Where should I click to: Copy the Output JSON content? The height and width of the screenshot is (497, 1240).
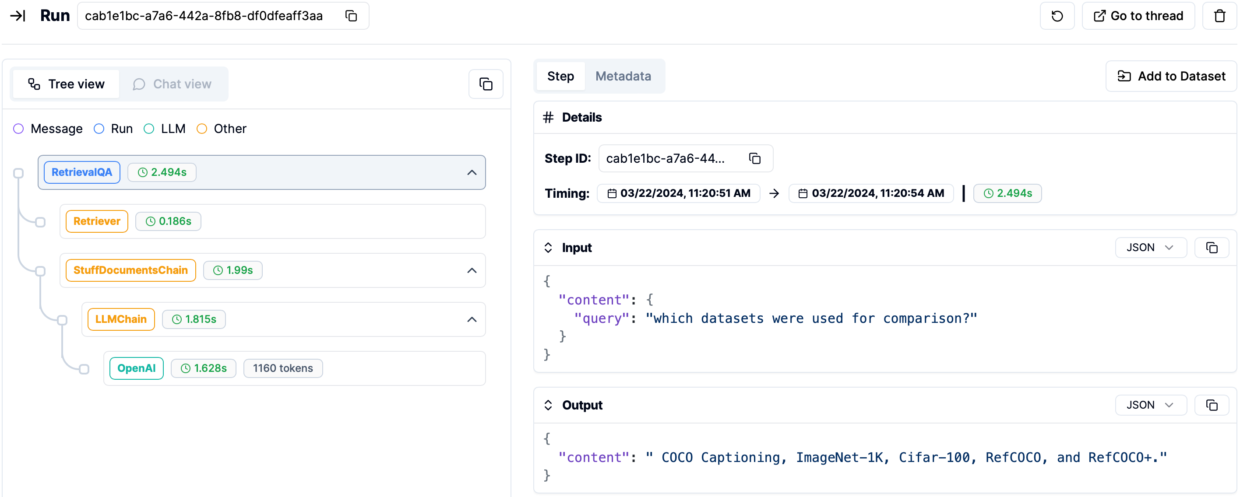(x=1212, y=405)
